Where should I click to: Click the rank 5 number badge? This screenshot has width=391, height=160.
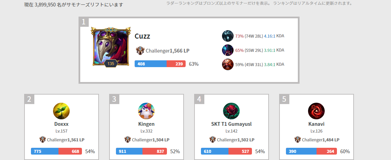pyautogui.click(x=284, y=99)
